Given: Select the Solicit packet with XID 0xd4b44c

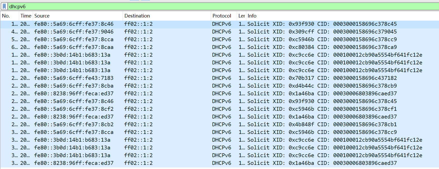Looking at the screenshot, I should coord(301,86).
